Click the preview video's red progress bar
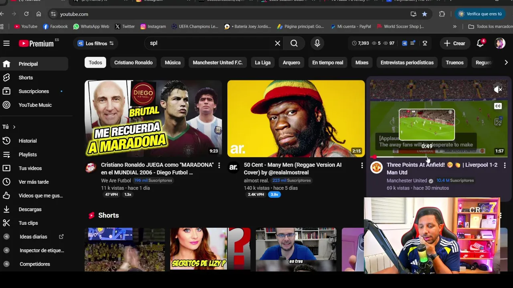This screenshot has width=513, height=288. [438, 157]
